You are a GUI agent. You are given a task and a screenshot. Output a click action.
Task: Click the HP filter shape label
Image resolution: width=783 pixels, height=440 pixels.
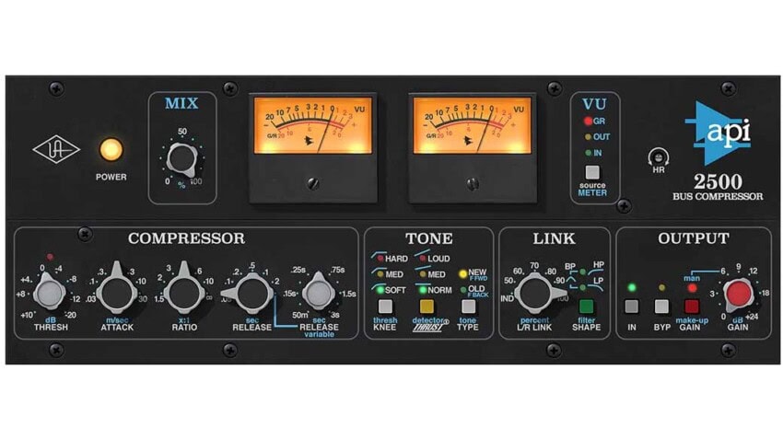click(598, 265)
